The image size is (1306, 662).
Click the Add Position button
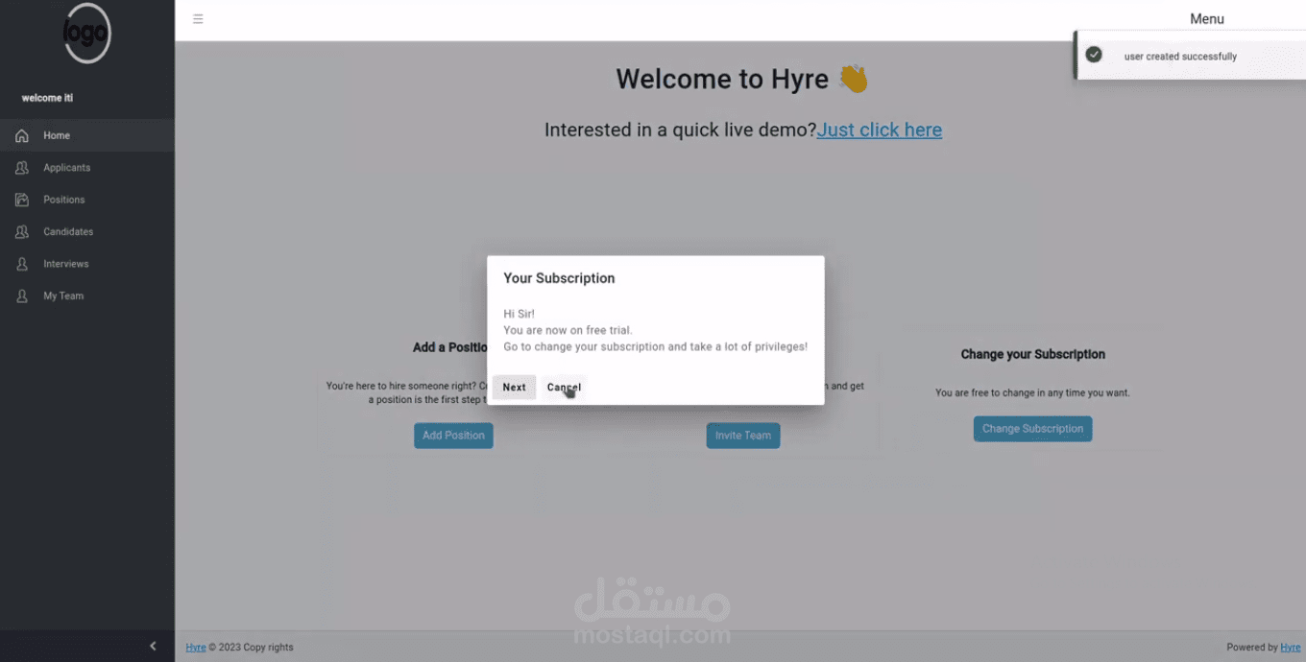click(453, 436)
